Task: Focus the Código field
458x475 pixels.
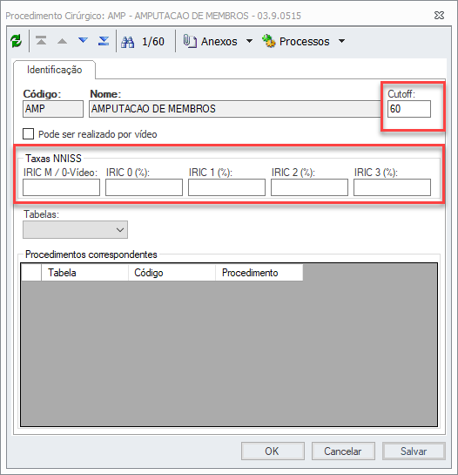Action: pyautogui.click(x=53, y=109)
